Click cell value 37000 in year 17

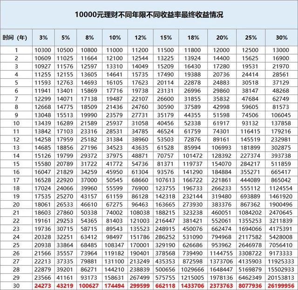[x=89, y=180]
